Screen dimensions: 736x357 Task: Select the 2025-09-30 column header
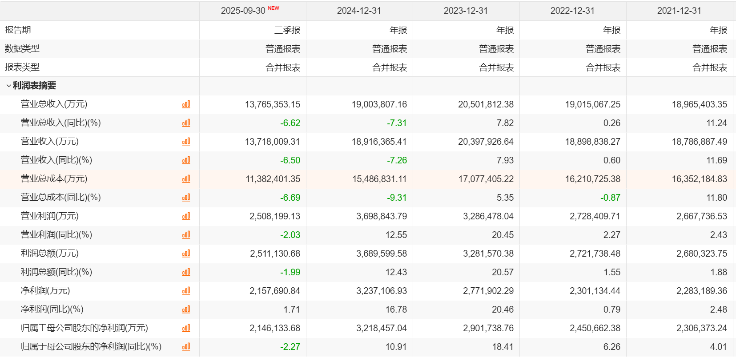243,11
